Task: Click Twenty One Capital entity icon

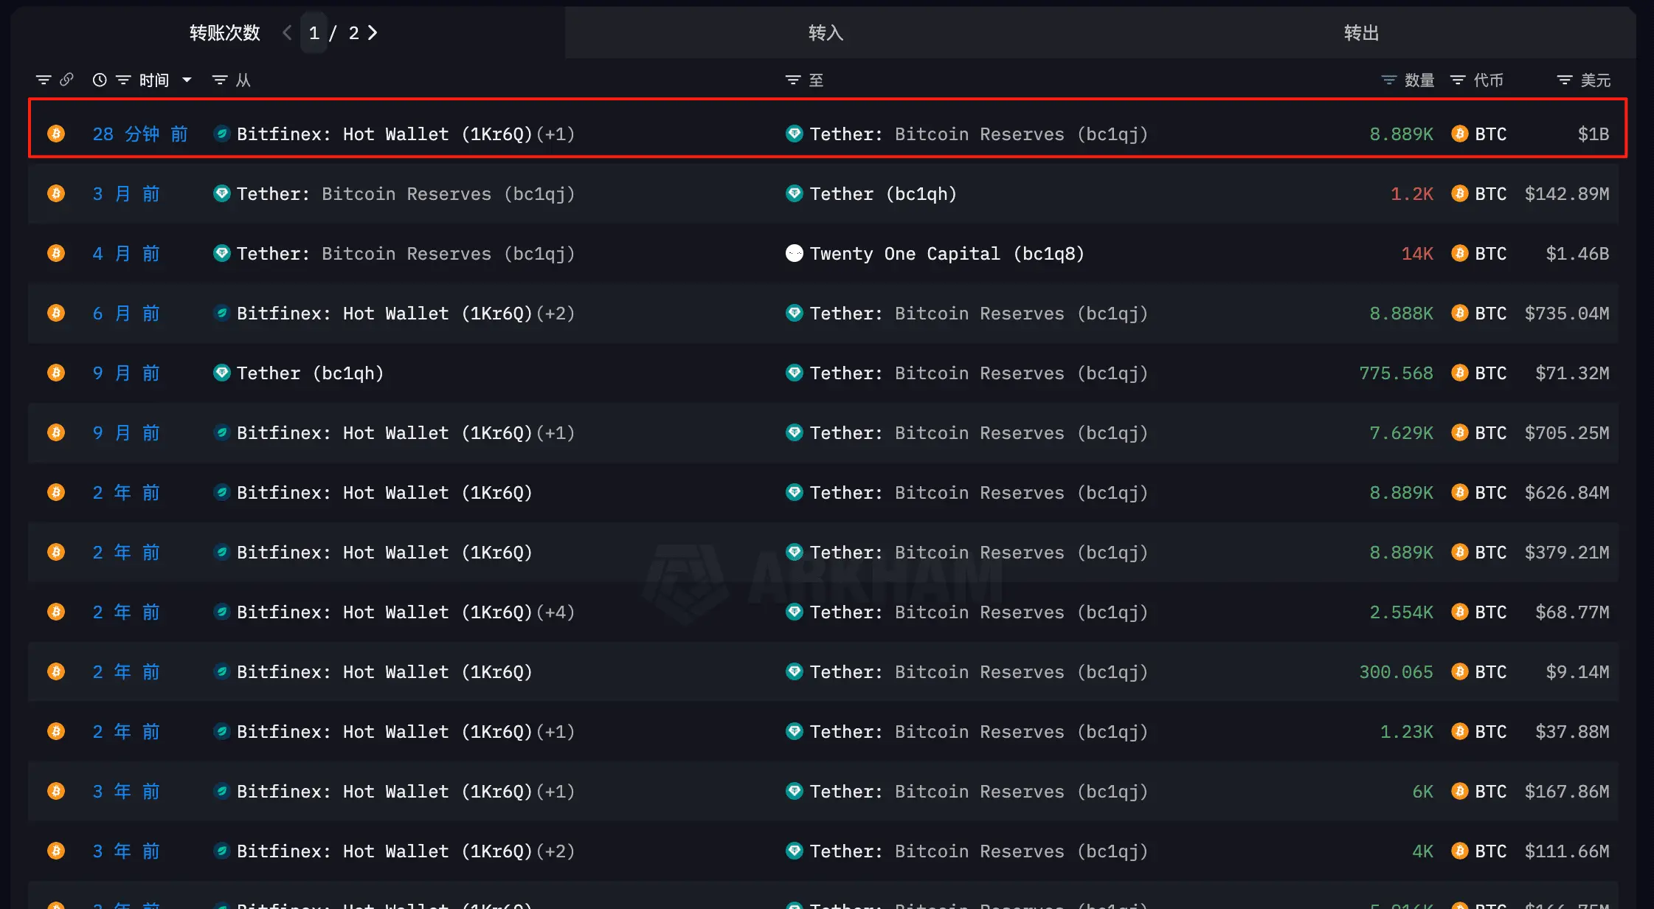Action: pyautogui.click(x=795, y=253)
